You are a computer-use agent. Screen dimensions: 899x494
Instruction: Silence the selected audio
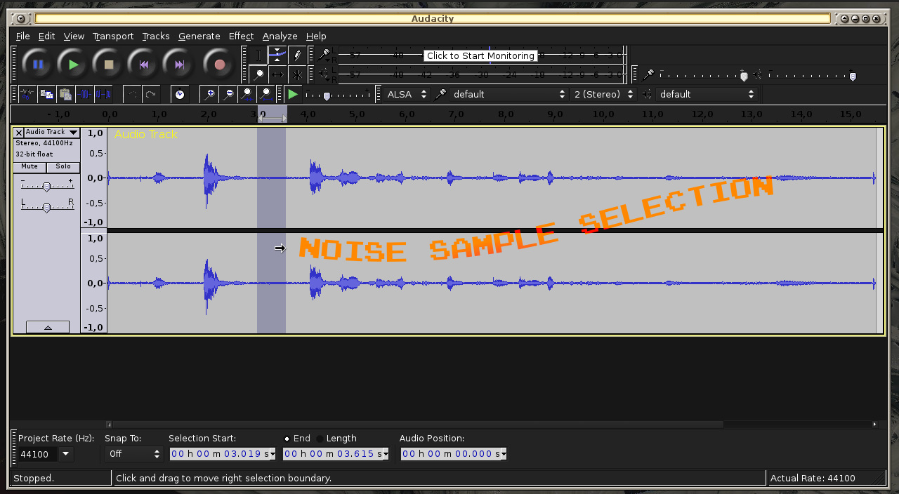pyautogui.click(x=103, y=94)
